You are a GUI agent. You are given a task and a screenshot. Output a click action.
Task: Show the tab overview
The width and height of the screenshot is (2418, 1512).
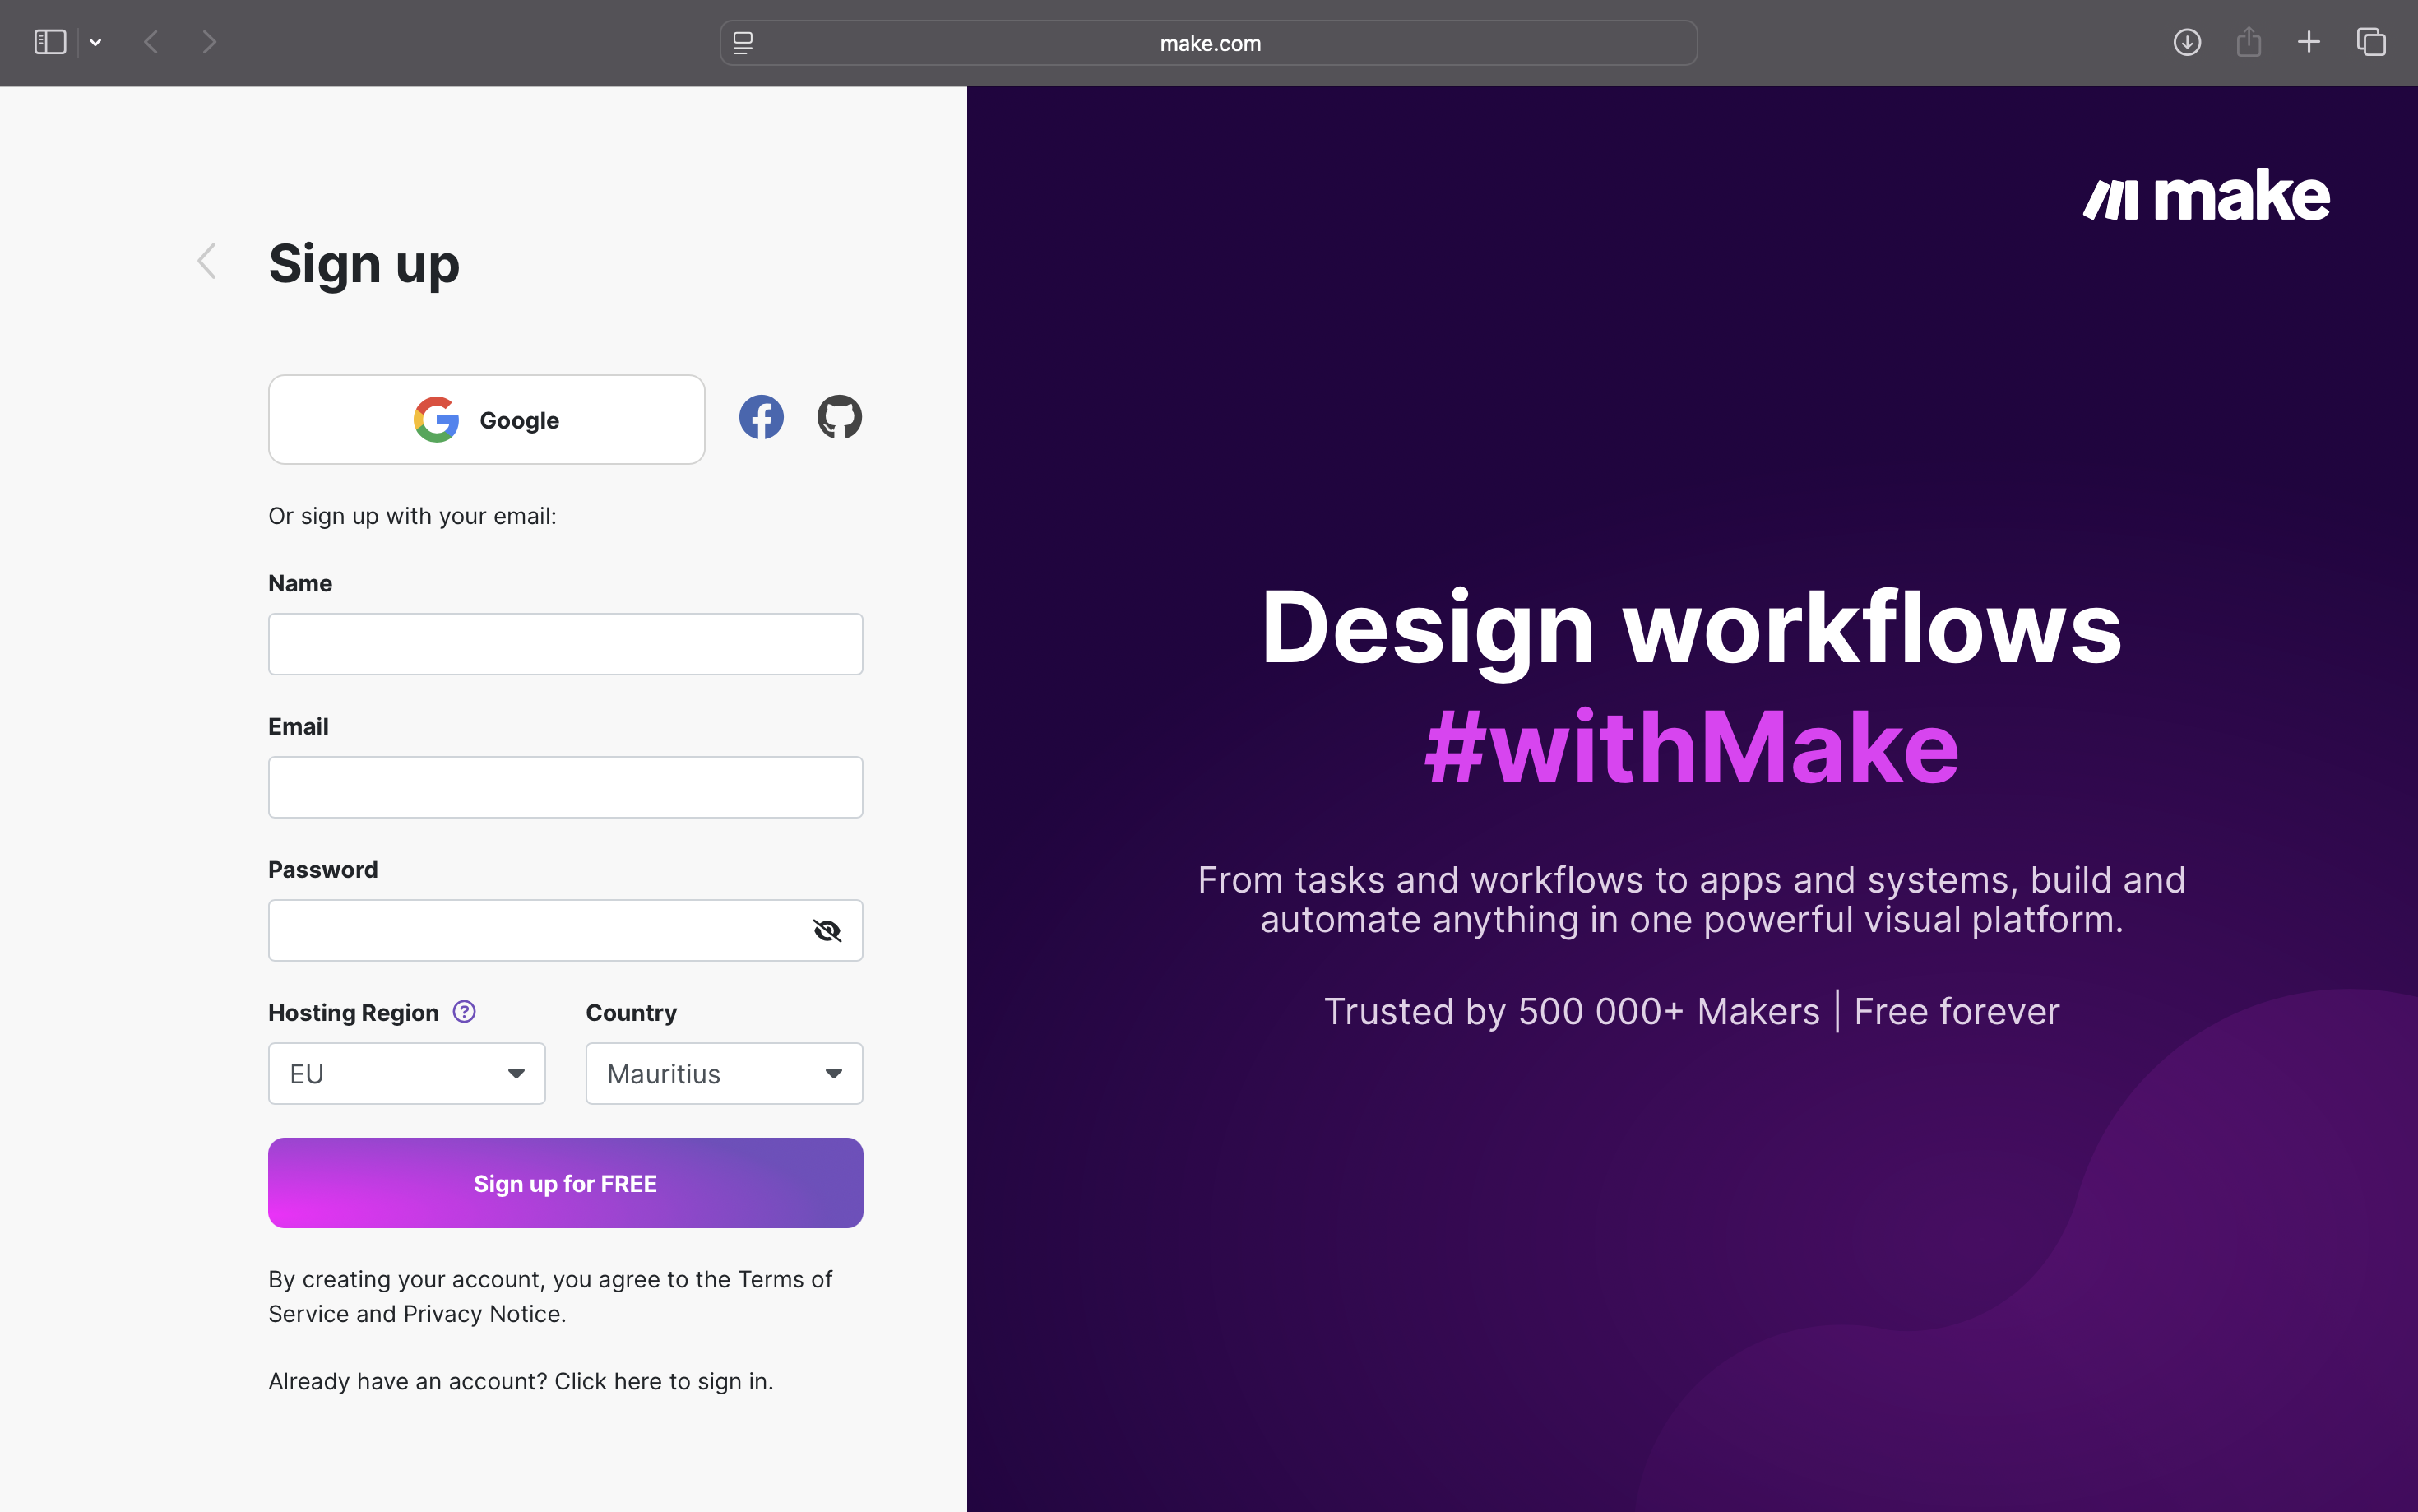tap(2371, 42)
